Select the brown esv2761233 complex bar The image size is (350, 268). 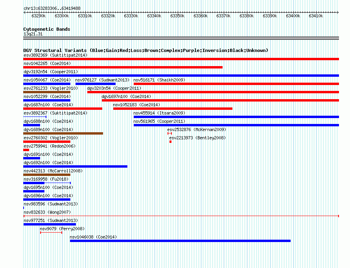click(47, 92)
